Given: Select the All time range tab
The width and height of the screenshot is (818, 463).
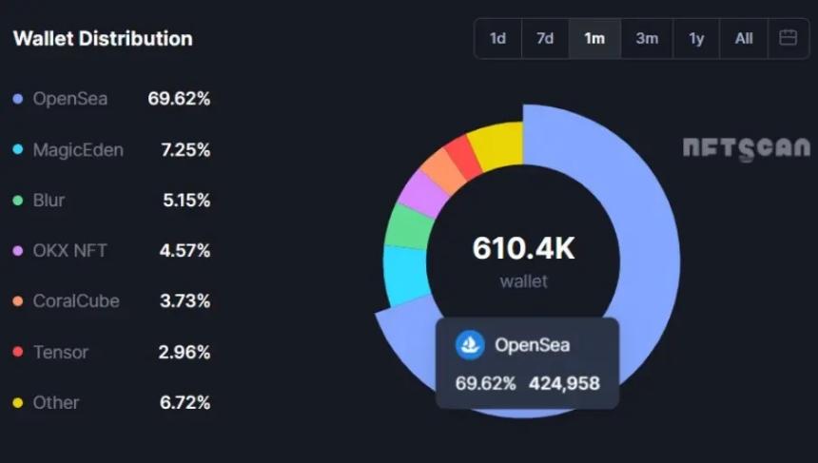Looking at the screenshot, I should (x=744, y=39).
